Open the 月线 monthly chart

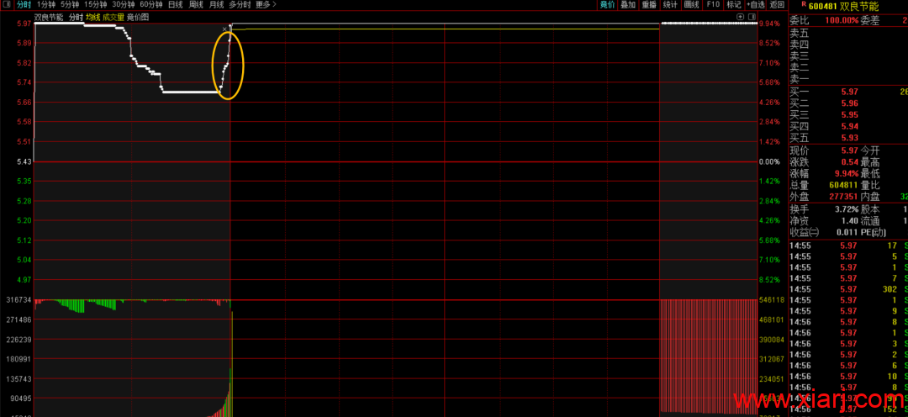click(x=216, y=5)
